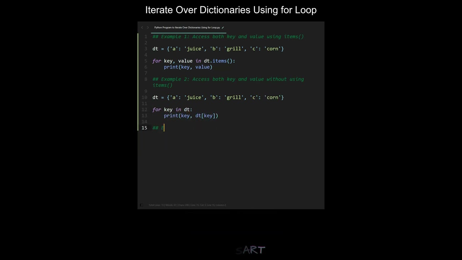Click the Example 1 comment line

click(228, 36)
